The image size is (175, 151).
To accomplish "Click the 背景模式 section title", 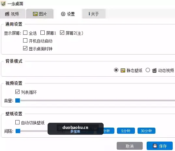I will click(x=14, y=61).
